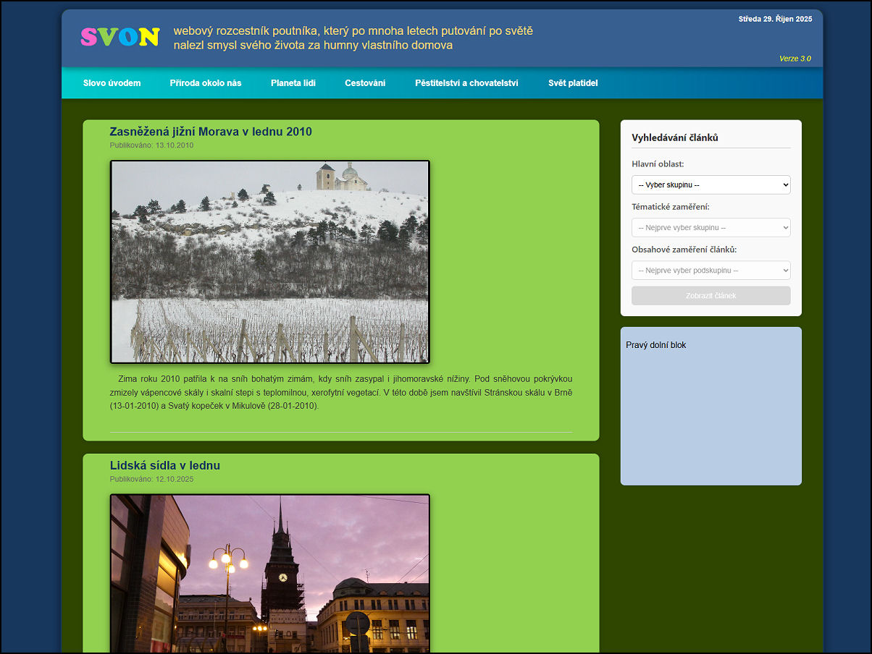
Task: Click the Verze 3.0 label
Action: click(795, 59)
